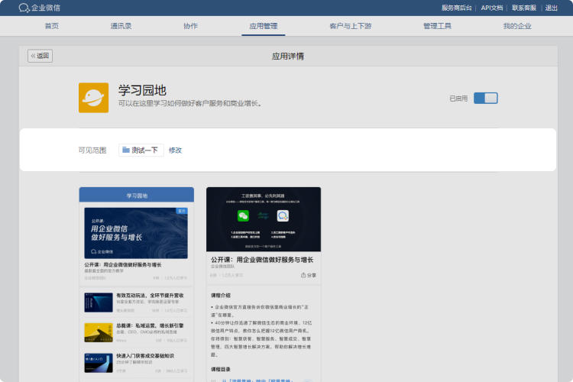Click right-card title 公开课：用企业微信做好服务与增长
The height and width of the screenshot is (382, 573).
pyautogui.click(x=262, y=260)
